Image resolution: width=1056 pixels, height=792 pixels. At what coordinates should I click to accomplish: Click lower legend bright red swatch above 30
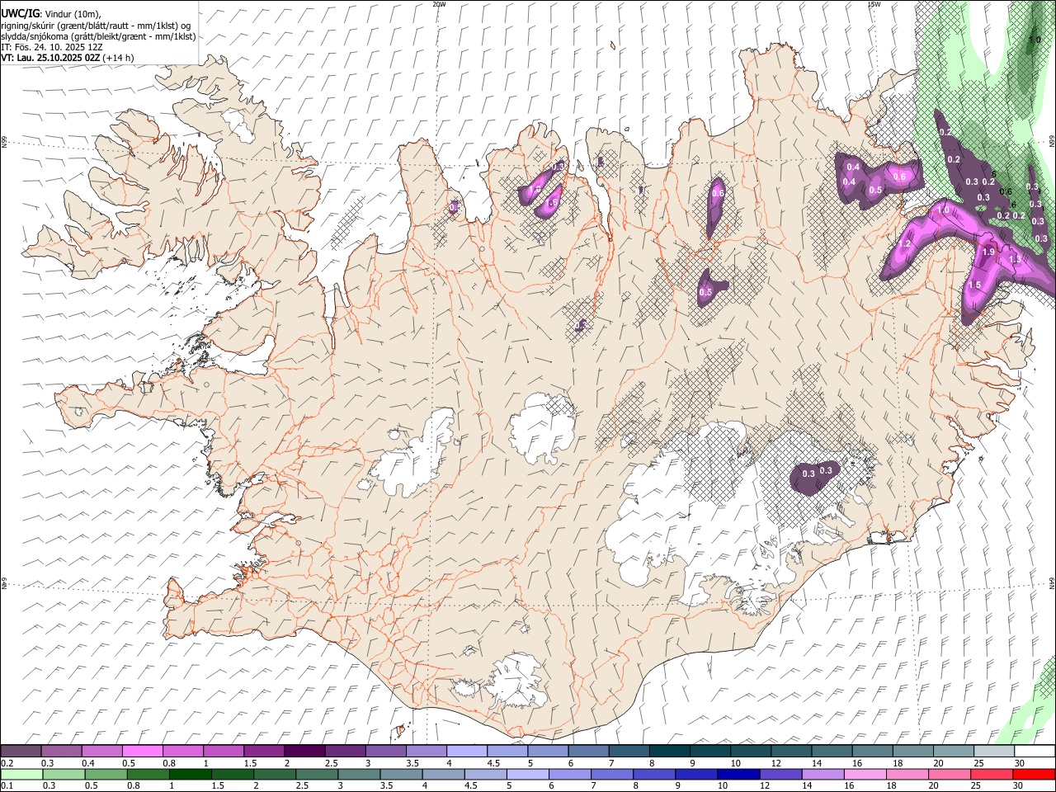(1034, 774)
